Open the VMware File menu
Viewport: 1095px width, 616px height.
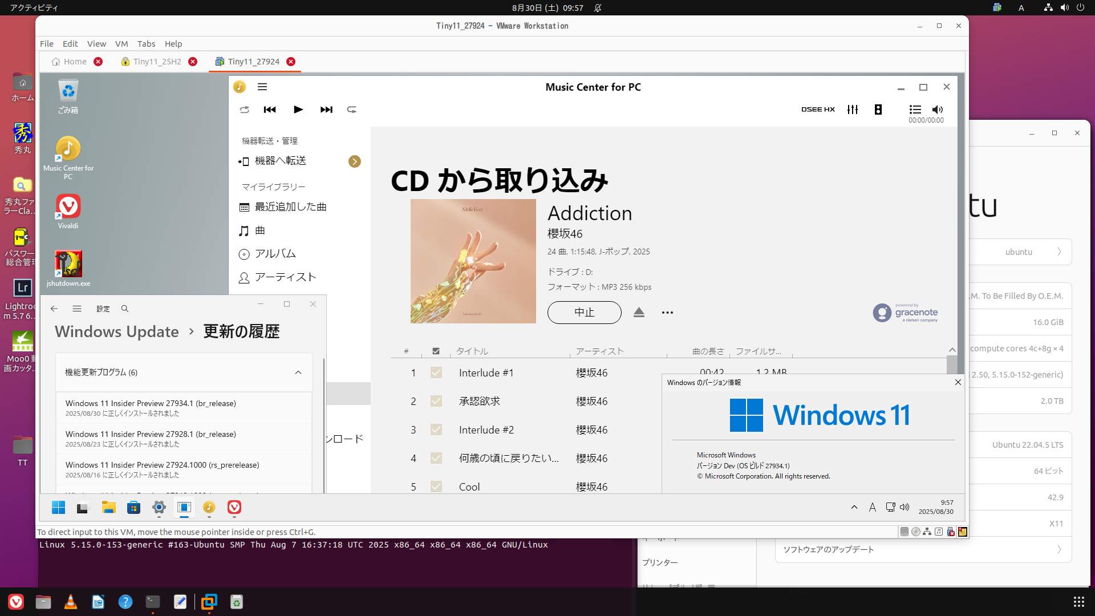(47, 44)
